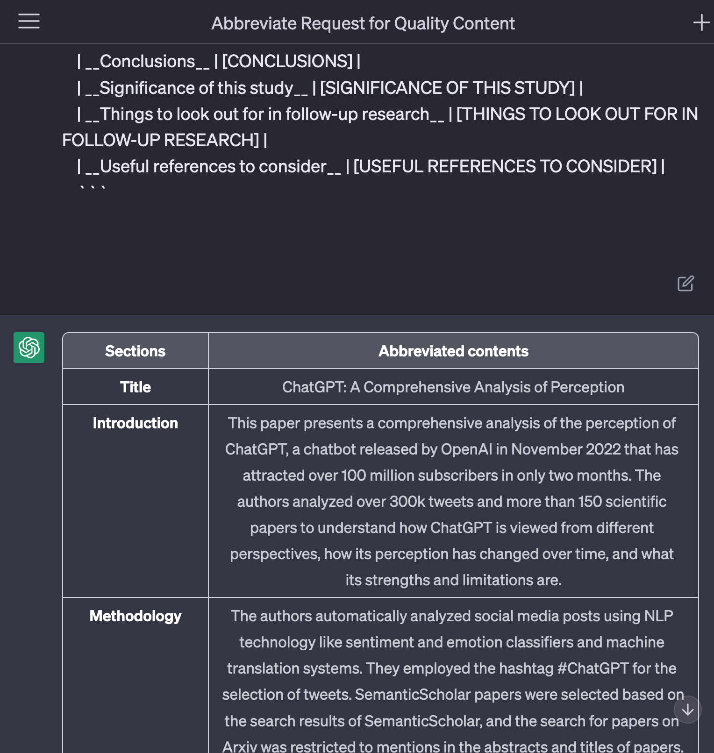Click the 'Methodology' row label
This screenshot has height=753, width=714.
tap(135, 616)
